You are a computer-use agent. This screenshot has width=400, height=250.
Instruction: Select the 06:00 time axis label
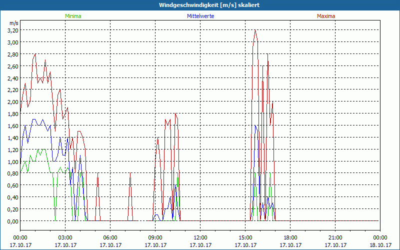(110, 237)
